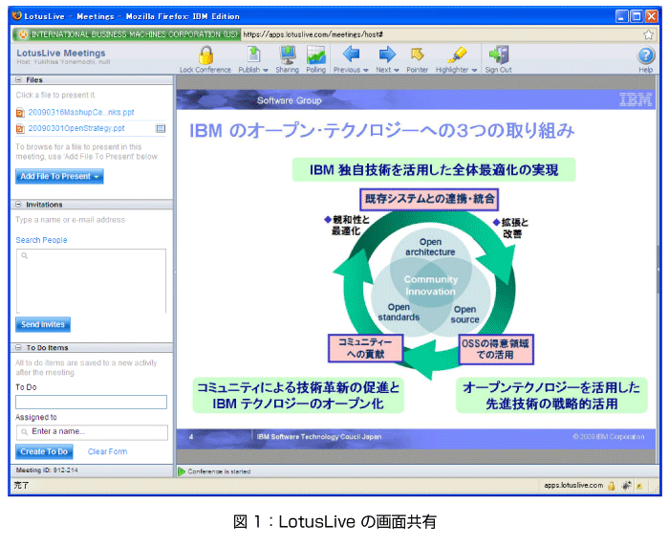Click ppt icon beside 20090301OpenStrategy file
Viewport: 669px width, 546px height.
(x=20, y=128)
